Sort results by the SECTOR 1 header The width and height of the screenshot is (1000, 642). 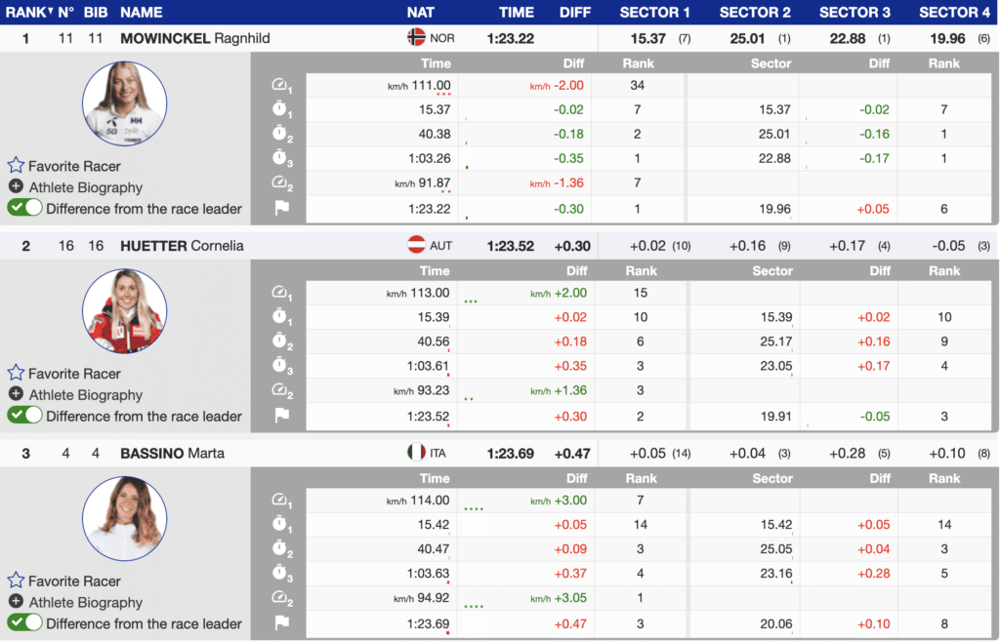click(x=654, y=13)
